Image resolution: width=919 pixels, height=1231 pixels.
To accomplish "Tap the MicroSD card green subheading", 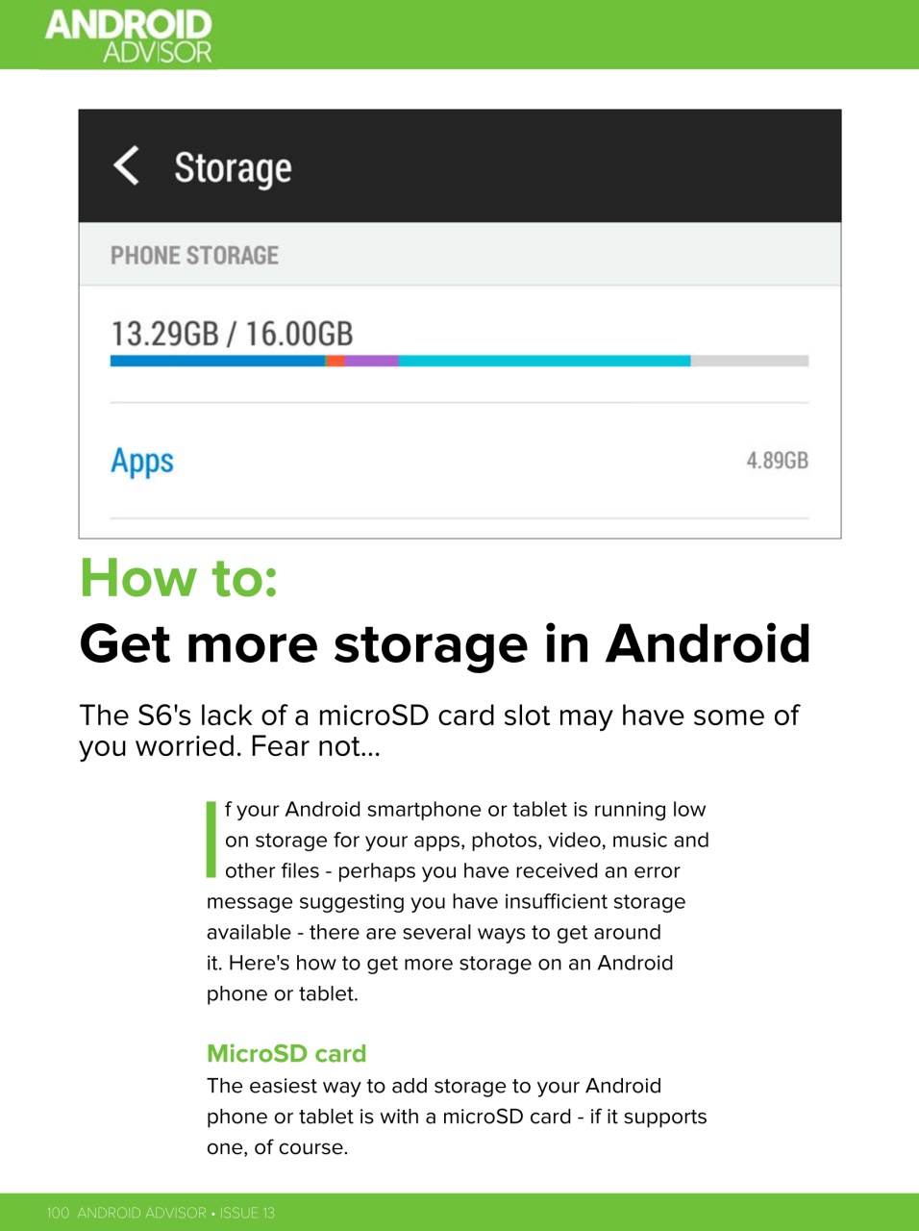I will 286,1053.
